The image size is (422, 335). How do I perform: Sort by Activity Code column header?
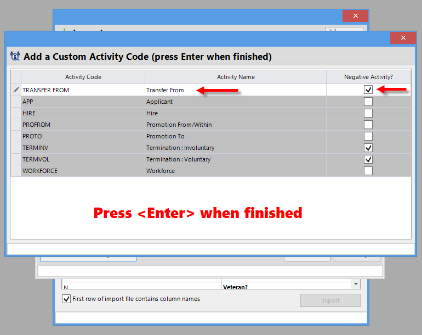click(83, 77)
